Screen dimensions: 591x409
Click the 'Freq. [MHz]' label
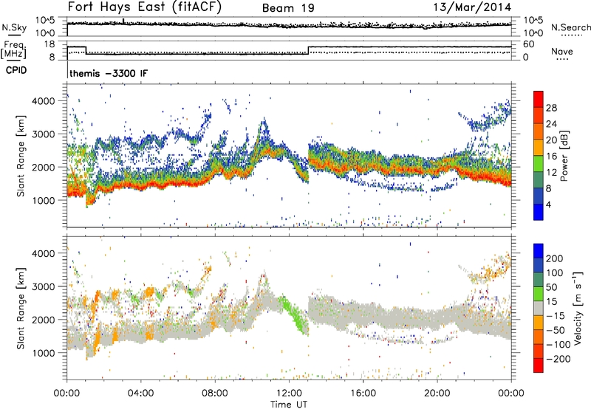pyautogui.click(x=13, y=49)
